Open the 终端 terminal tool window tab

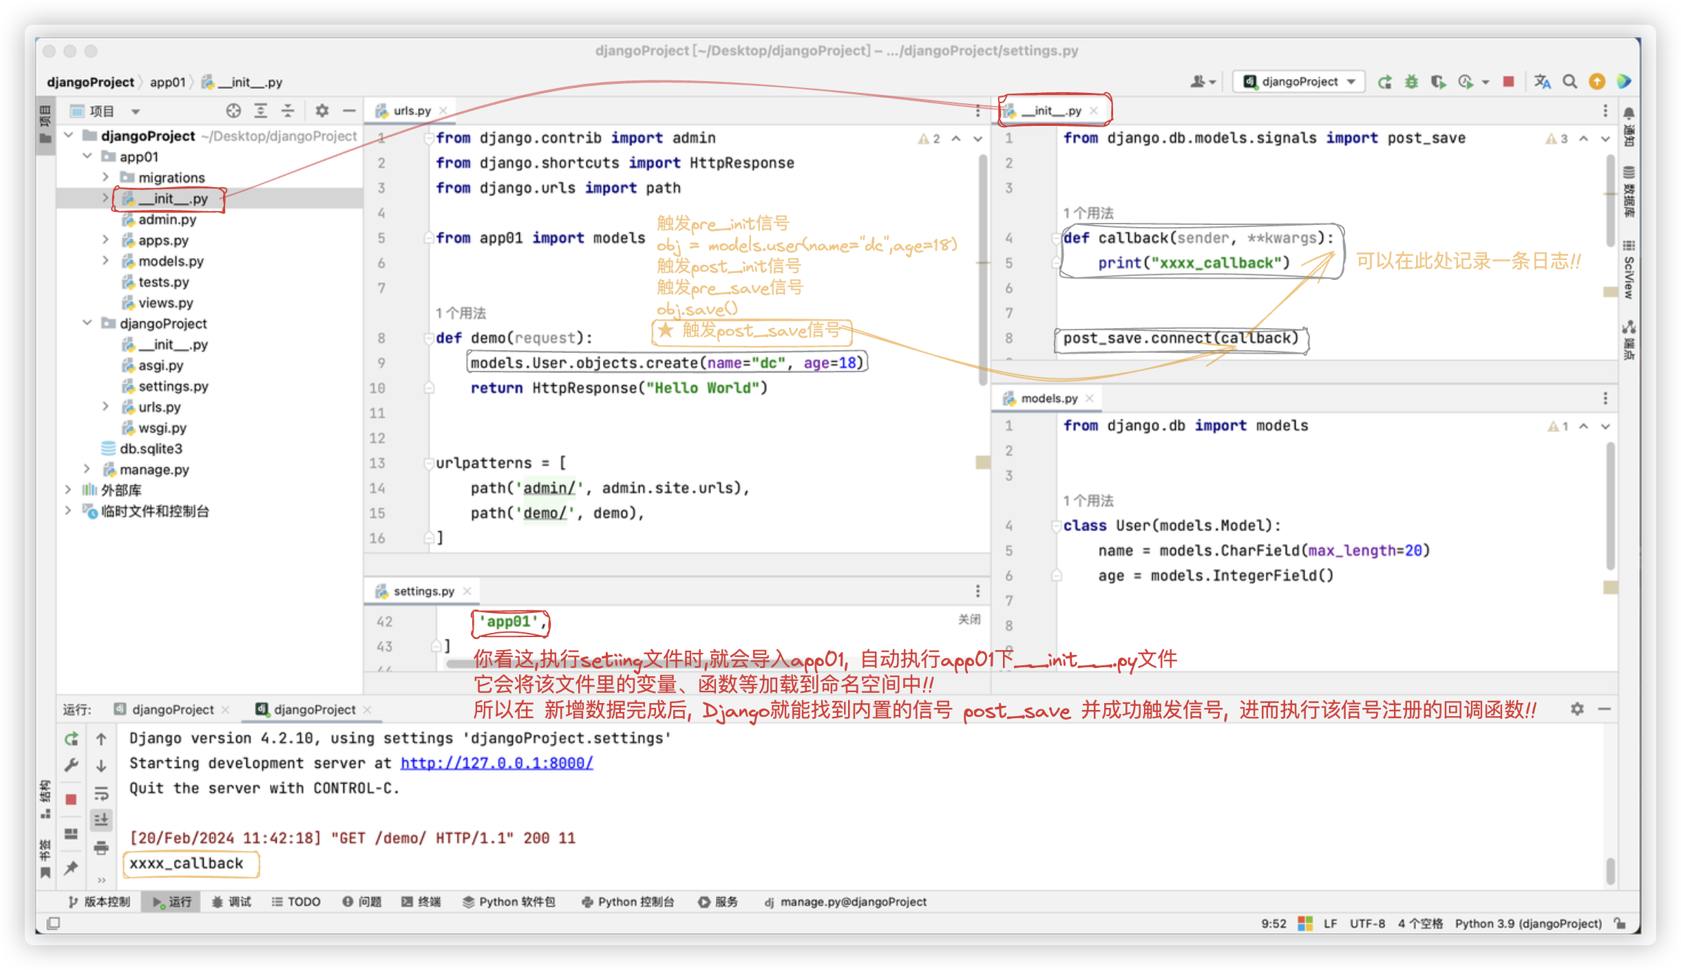pos(421,901)
